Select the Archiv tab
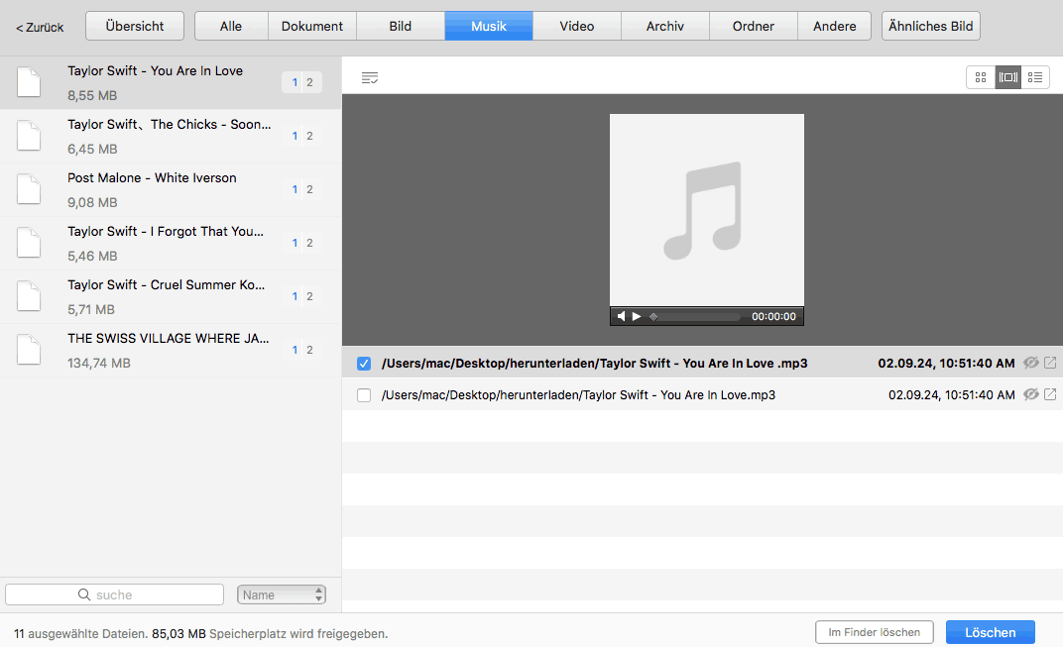The image size is (1063, 647). [665, 26]
